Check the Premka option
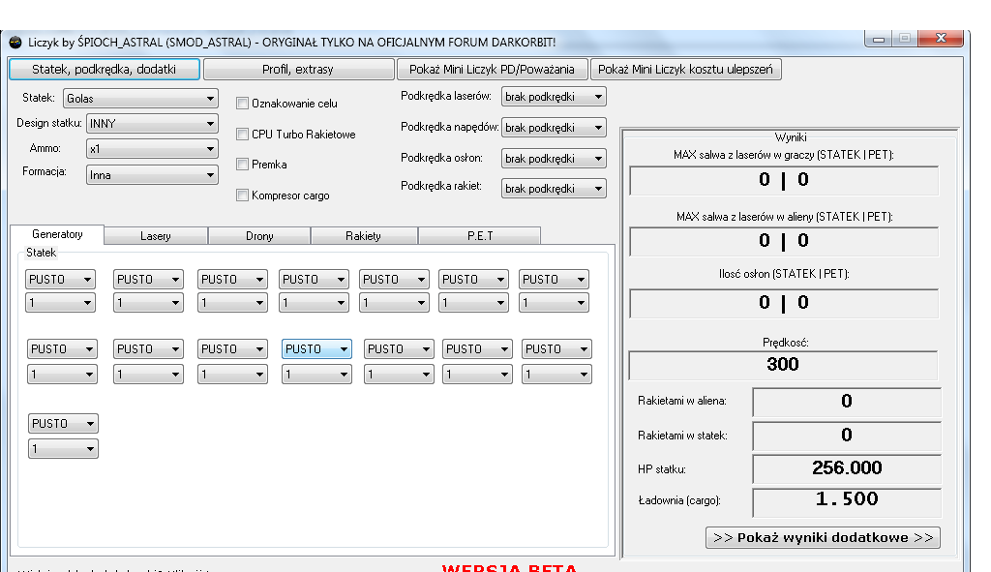The image size is (991, 572). coord(242,165)
